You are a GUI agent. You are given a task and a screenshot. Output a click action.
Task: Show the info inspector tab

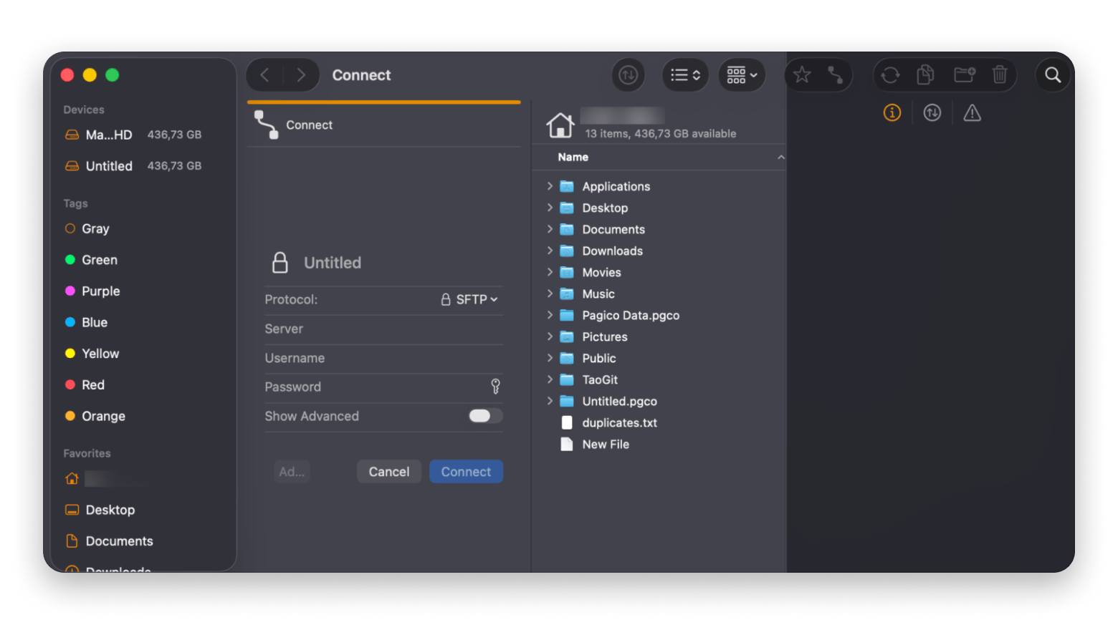pyautogui.click(x=892, y=112)
